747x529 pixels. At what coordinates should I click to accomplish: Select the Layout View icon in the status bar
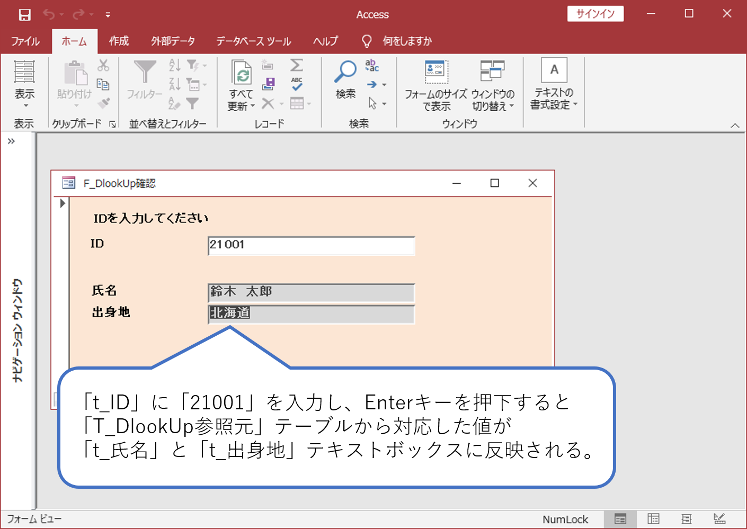[x=687, y=519]
